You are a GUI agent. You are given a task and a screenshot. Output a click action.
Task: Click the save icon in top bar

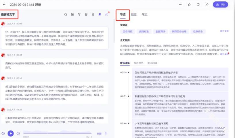(198, 5)
